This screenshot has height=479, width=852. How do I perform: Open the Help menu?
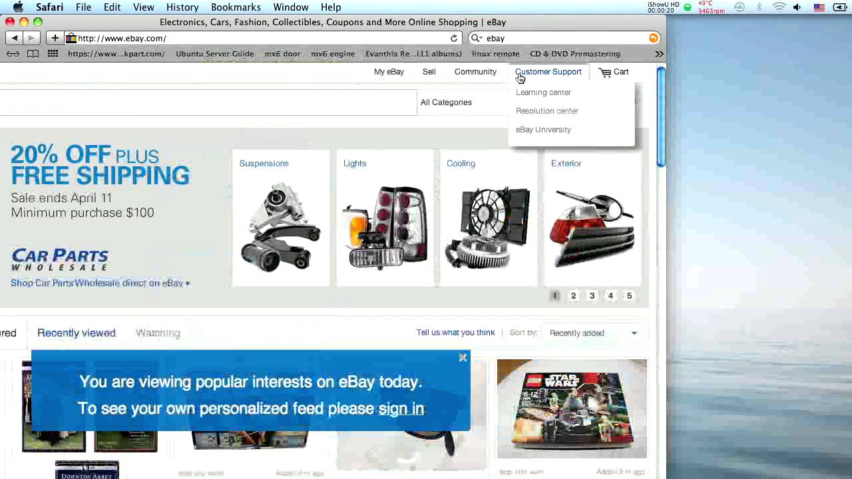click(x=331, y=7)
